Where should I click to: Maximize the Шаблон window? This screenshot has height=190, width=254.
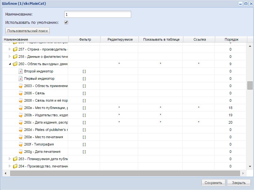pyautogui.click(x=246, y=3)
